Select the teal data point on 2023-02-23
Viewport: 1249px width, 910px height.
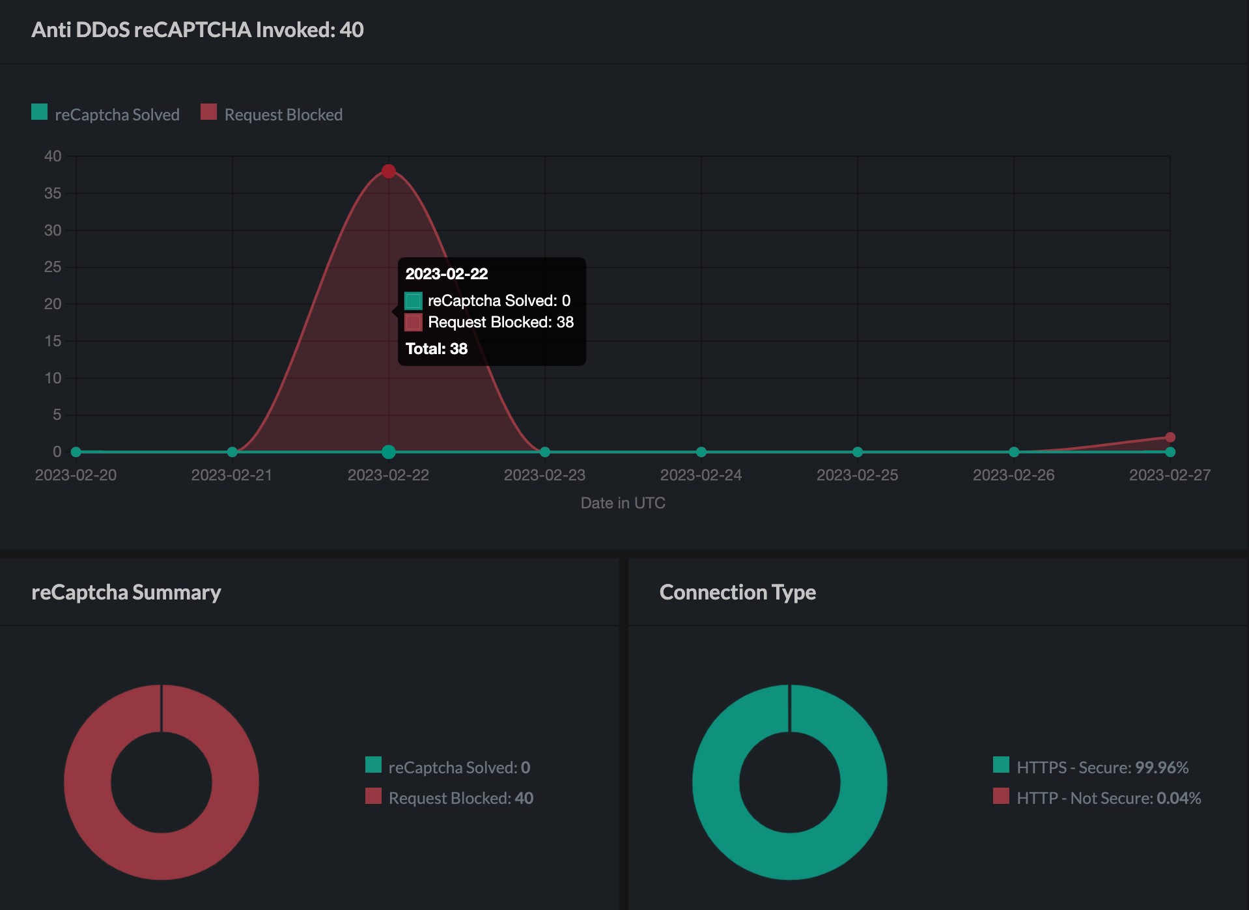click(545, 452)
